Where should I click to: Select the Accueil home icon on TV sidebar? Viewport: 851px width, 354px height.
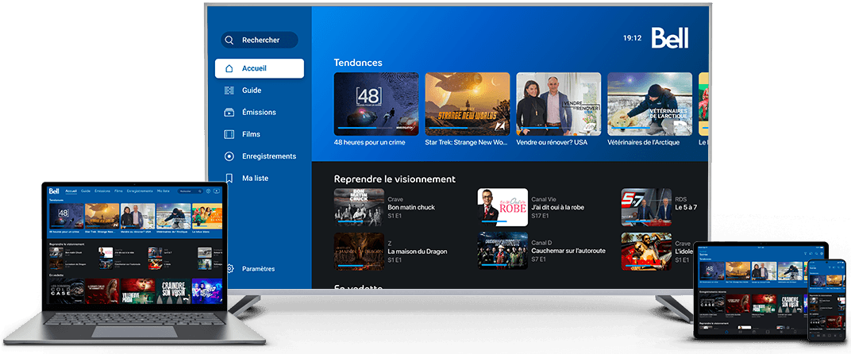pos(229,68)
